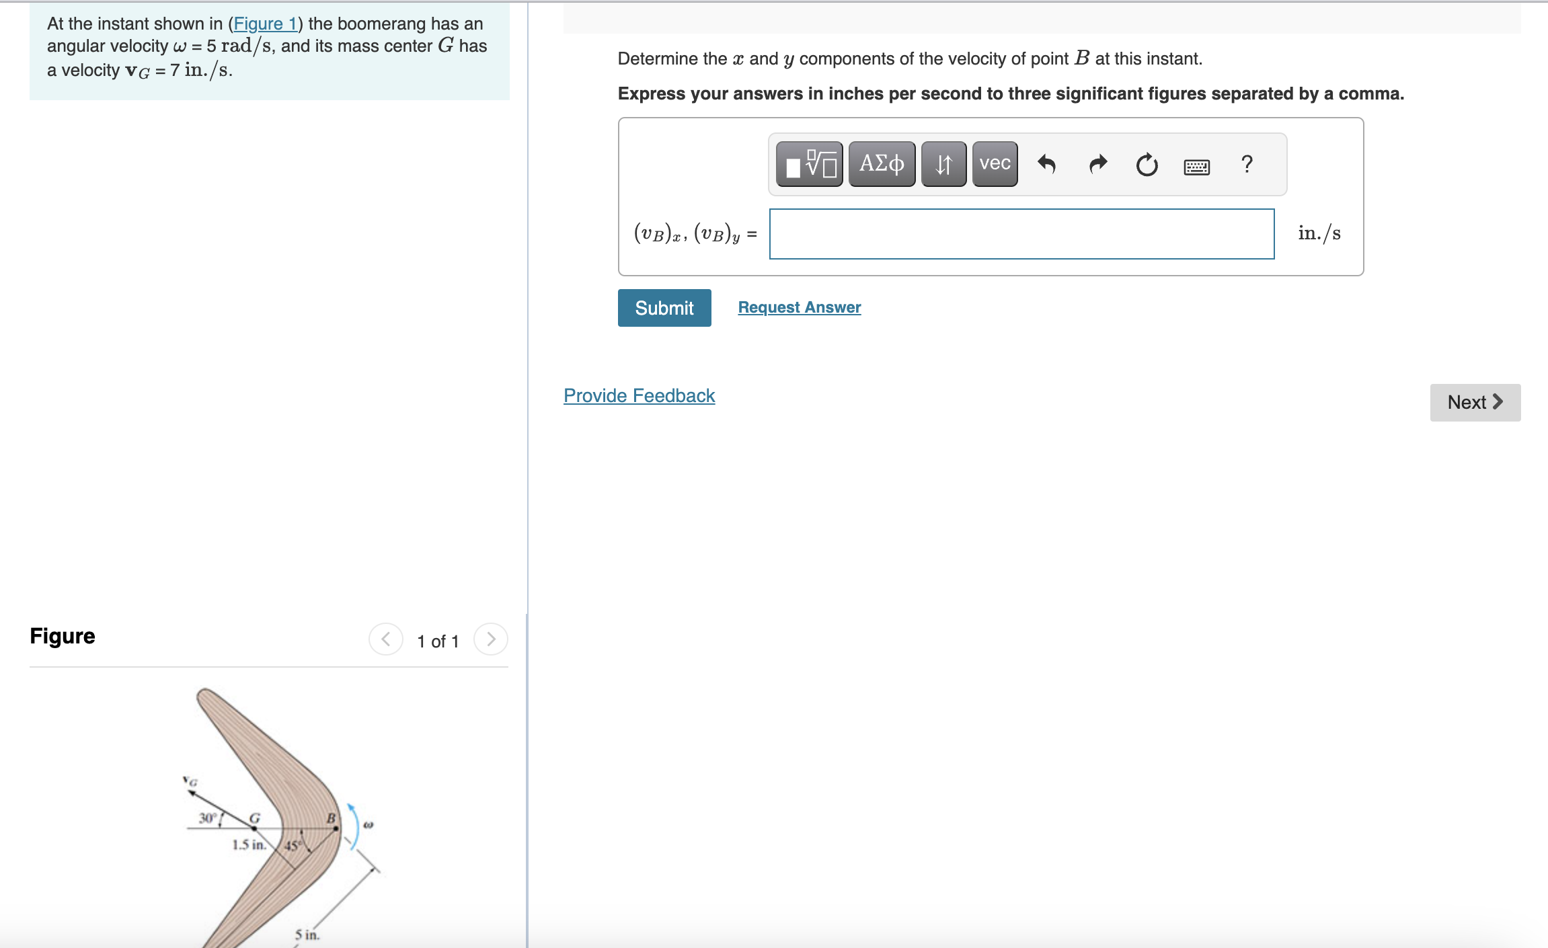The width and height of the screenshot is (1548, 948).
Task: Go to the previous figure arrow
Action: [386, 639]
